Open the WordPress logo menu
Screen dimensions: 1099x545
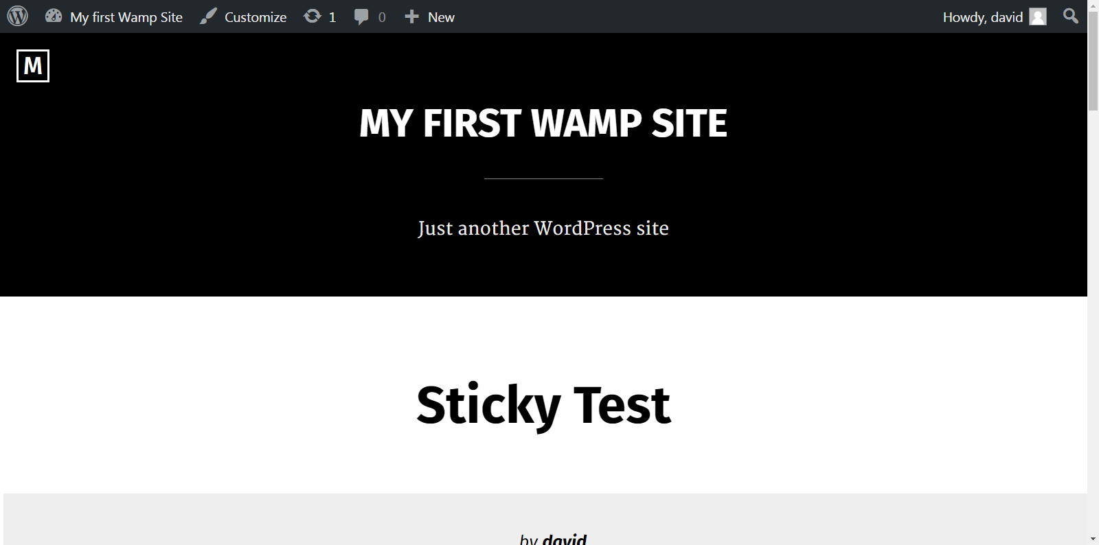pos(18,16)
